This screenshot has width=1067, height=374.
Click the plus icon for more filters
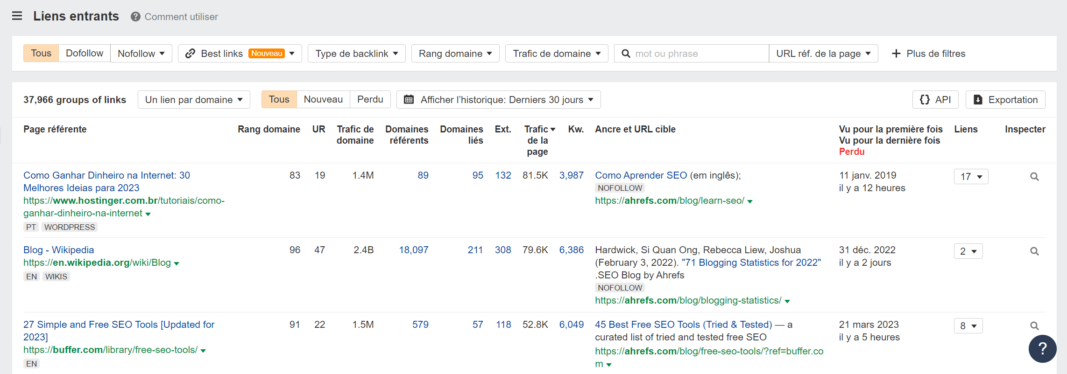(896, 54)
